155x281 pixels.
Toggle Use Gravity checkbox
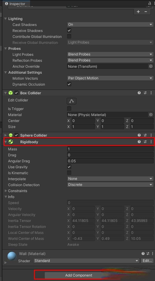tap(69, 167)
